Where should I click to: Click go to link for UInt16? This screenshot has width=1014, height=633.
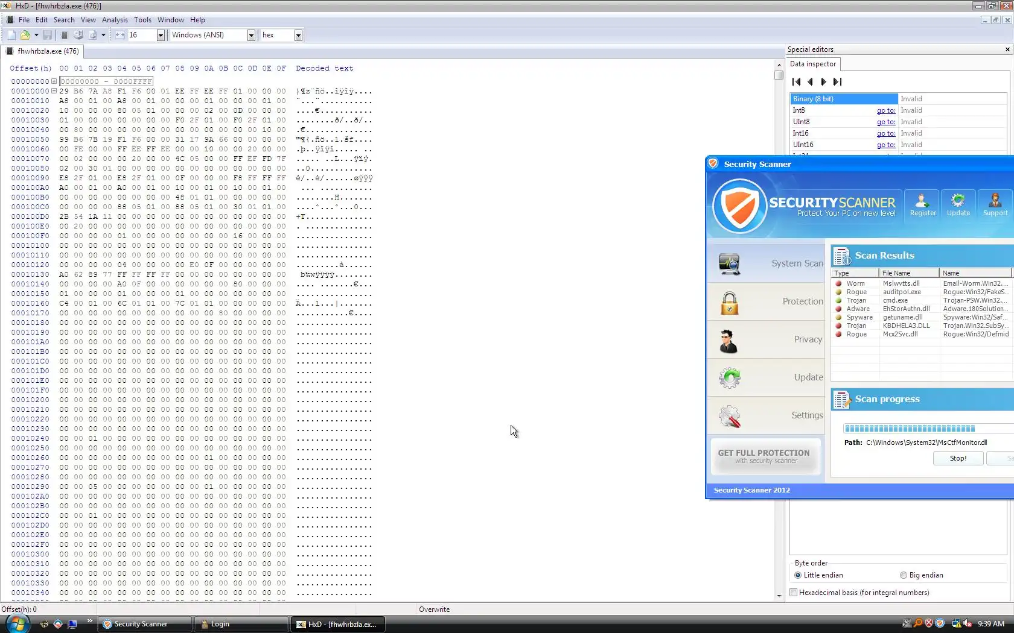[886, 145]
